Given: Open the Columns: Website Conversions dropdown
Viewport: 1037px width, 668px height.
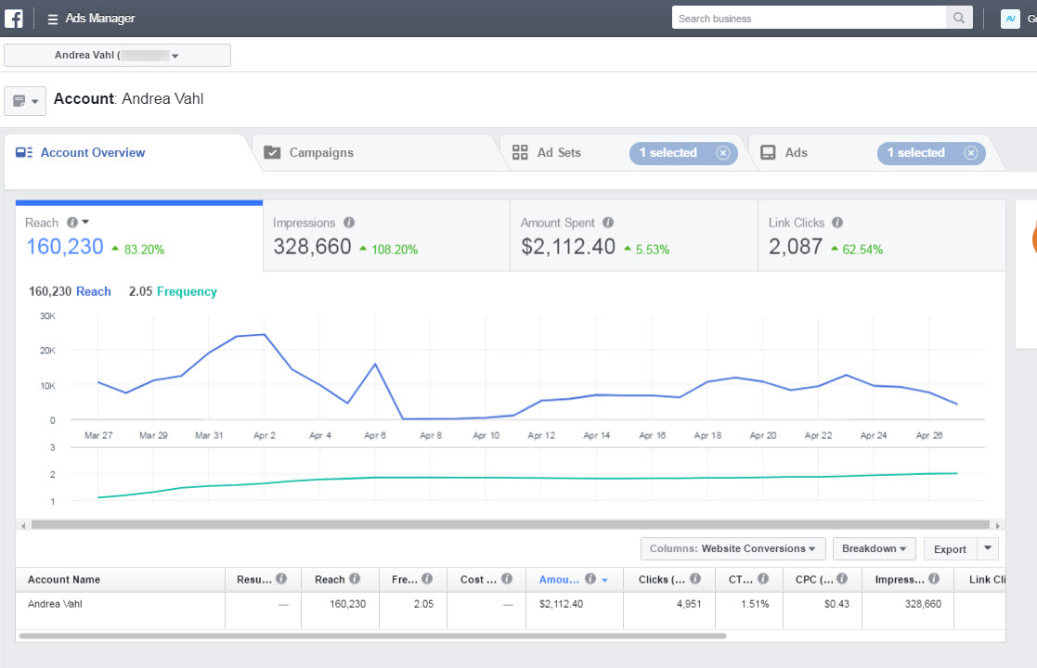Looking at the screenshot, I should coord(732,549).
